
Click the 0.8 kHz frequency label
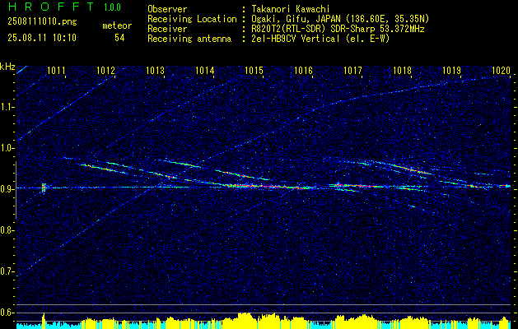tap(6, 230)
